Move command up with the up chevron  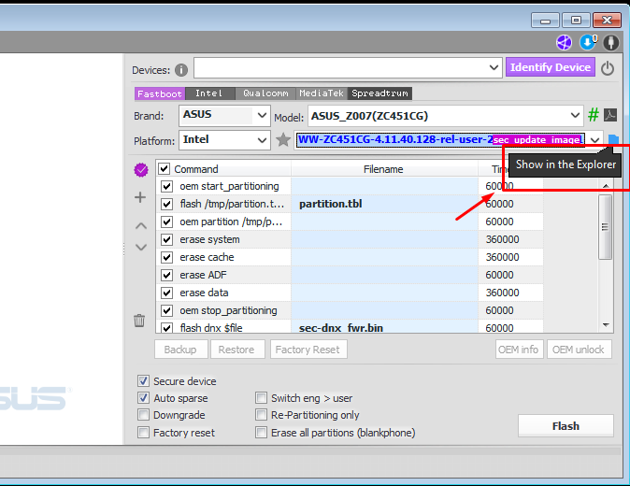pos(140,226)
